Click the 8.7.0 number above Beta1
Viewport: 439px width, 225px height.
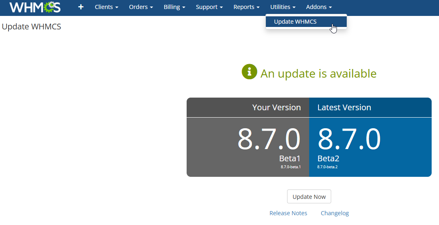pyautogui.click(x=269, y=139)
